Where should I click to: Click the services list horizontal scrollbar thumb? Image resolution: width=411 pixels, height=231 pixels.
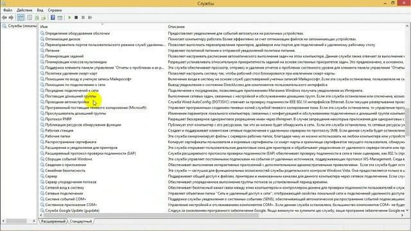click(x=151, y=215)
